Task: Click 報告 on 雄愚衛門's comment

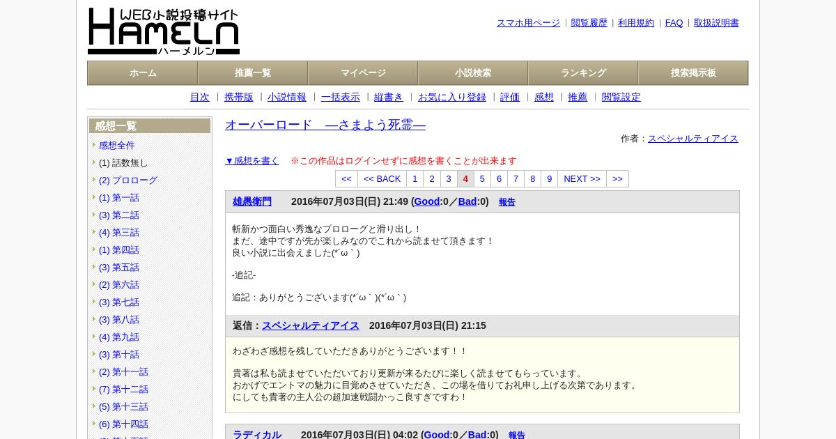Action: coord(507,202)
